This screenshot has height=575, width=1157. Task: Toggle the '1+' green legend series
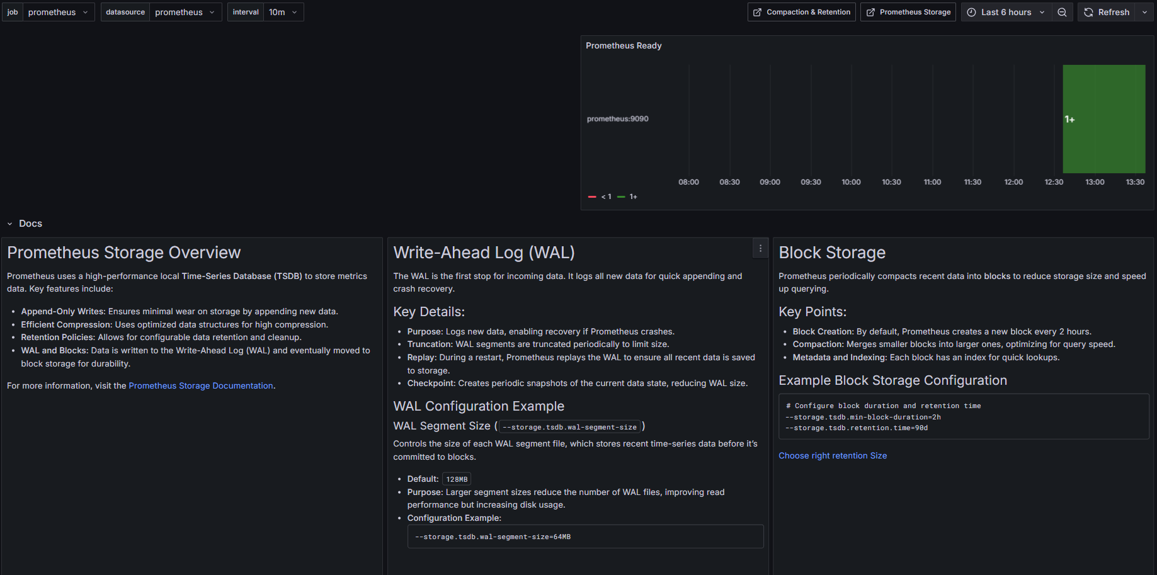pyautogui.click(x=628, y=196)
